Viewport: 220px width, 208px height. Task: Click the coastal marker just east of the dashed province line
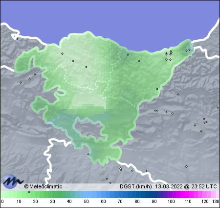(128, 54)
